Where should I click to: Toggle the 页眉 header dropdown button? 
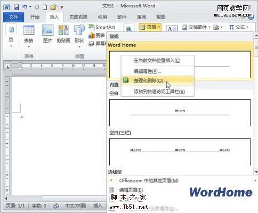click(150, 27)
